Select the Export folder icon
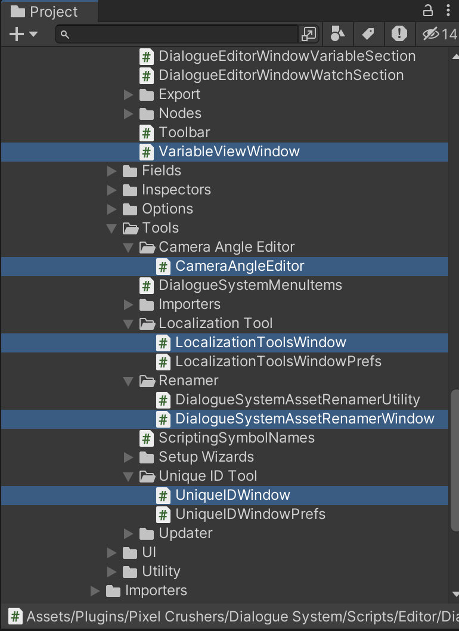 click(147, 95)
